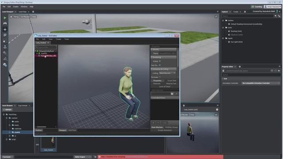Image resolution: width=283 pixels, height=159 pixels.
Task: Click the Explorer filter funnel icon
Action: (x=275, y=16)
